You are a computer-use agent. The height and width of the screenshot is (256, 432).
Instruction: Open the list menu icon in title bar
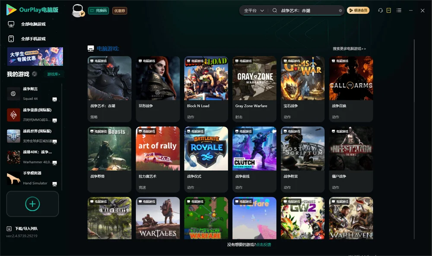399,10
